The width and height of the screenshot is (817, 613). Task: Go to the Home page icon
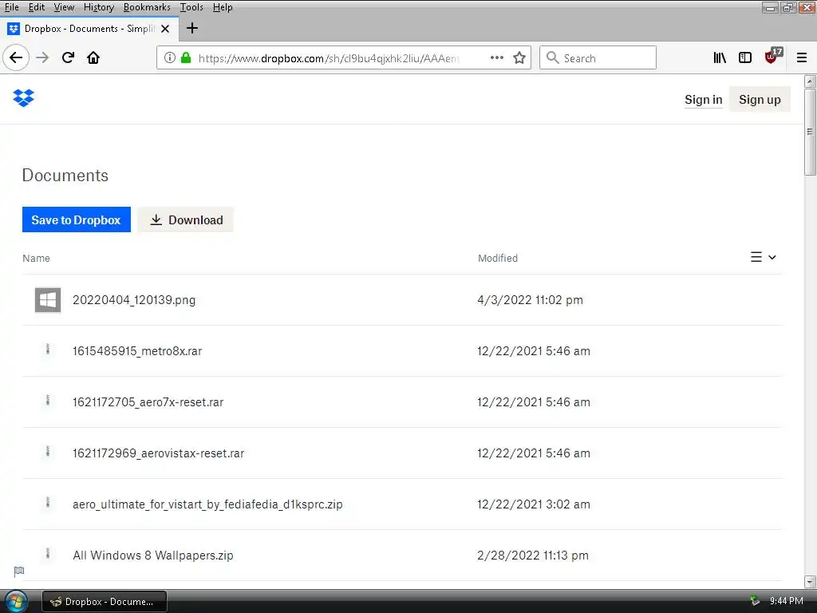coord(93,57)
